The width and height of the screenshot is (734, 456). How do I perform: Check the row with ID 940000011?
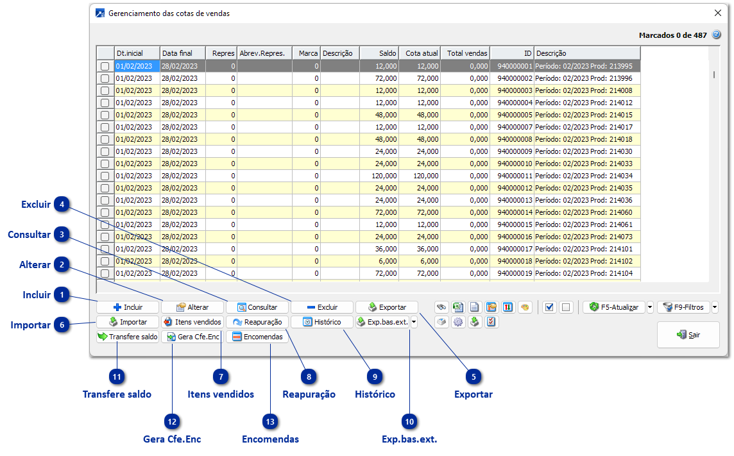click(x=105, y=176)
